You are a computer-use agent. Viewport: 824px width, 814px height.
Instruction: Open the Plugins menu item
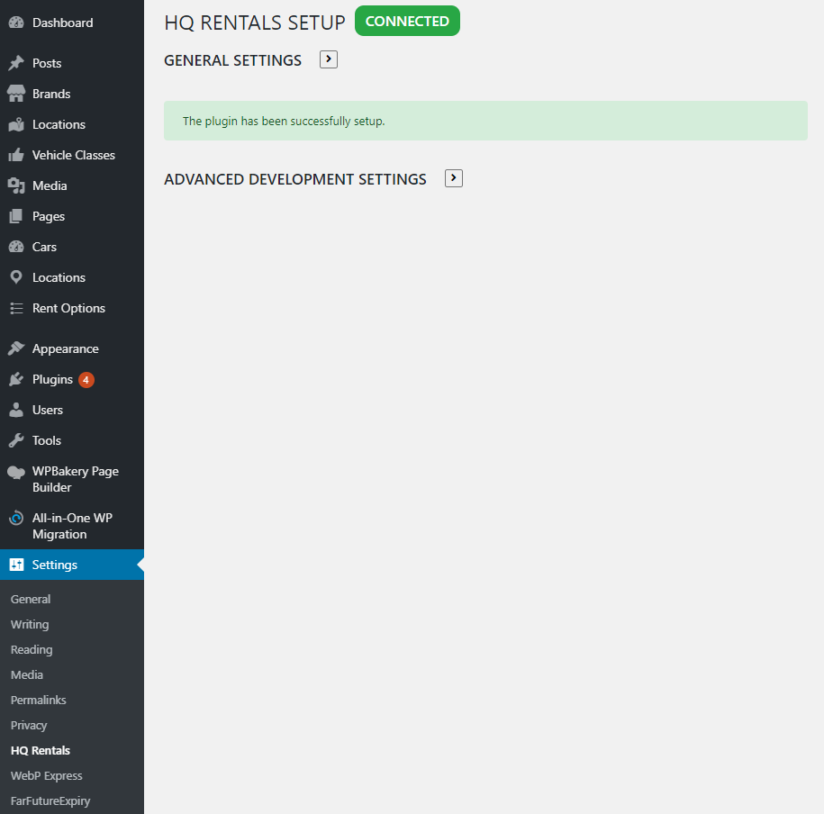(72, 379)
